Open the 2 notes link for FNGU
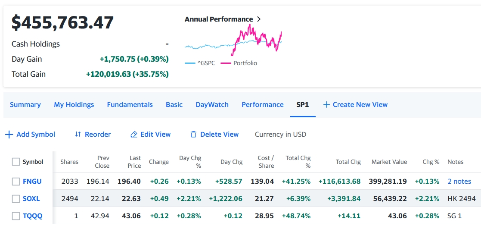This screenshot has height=229, width=481. 459,182
